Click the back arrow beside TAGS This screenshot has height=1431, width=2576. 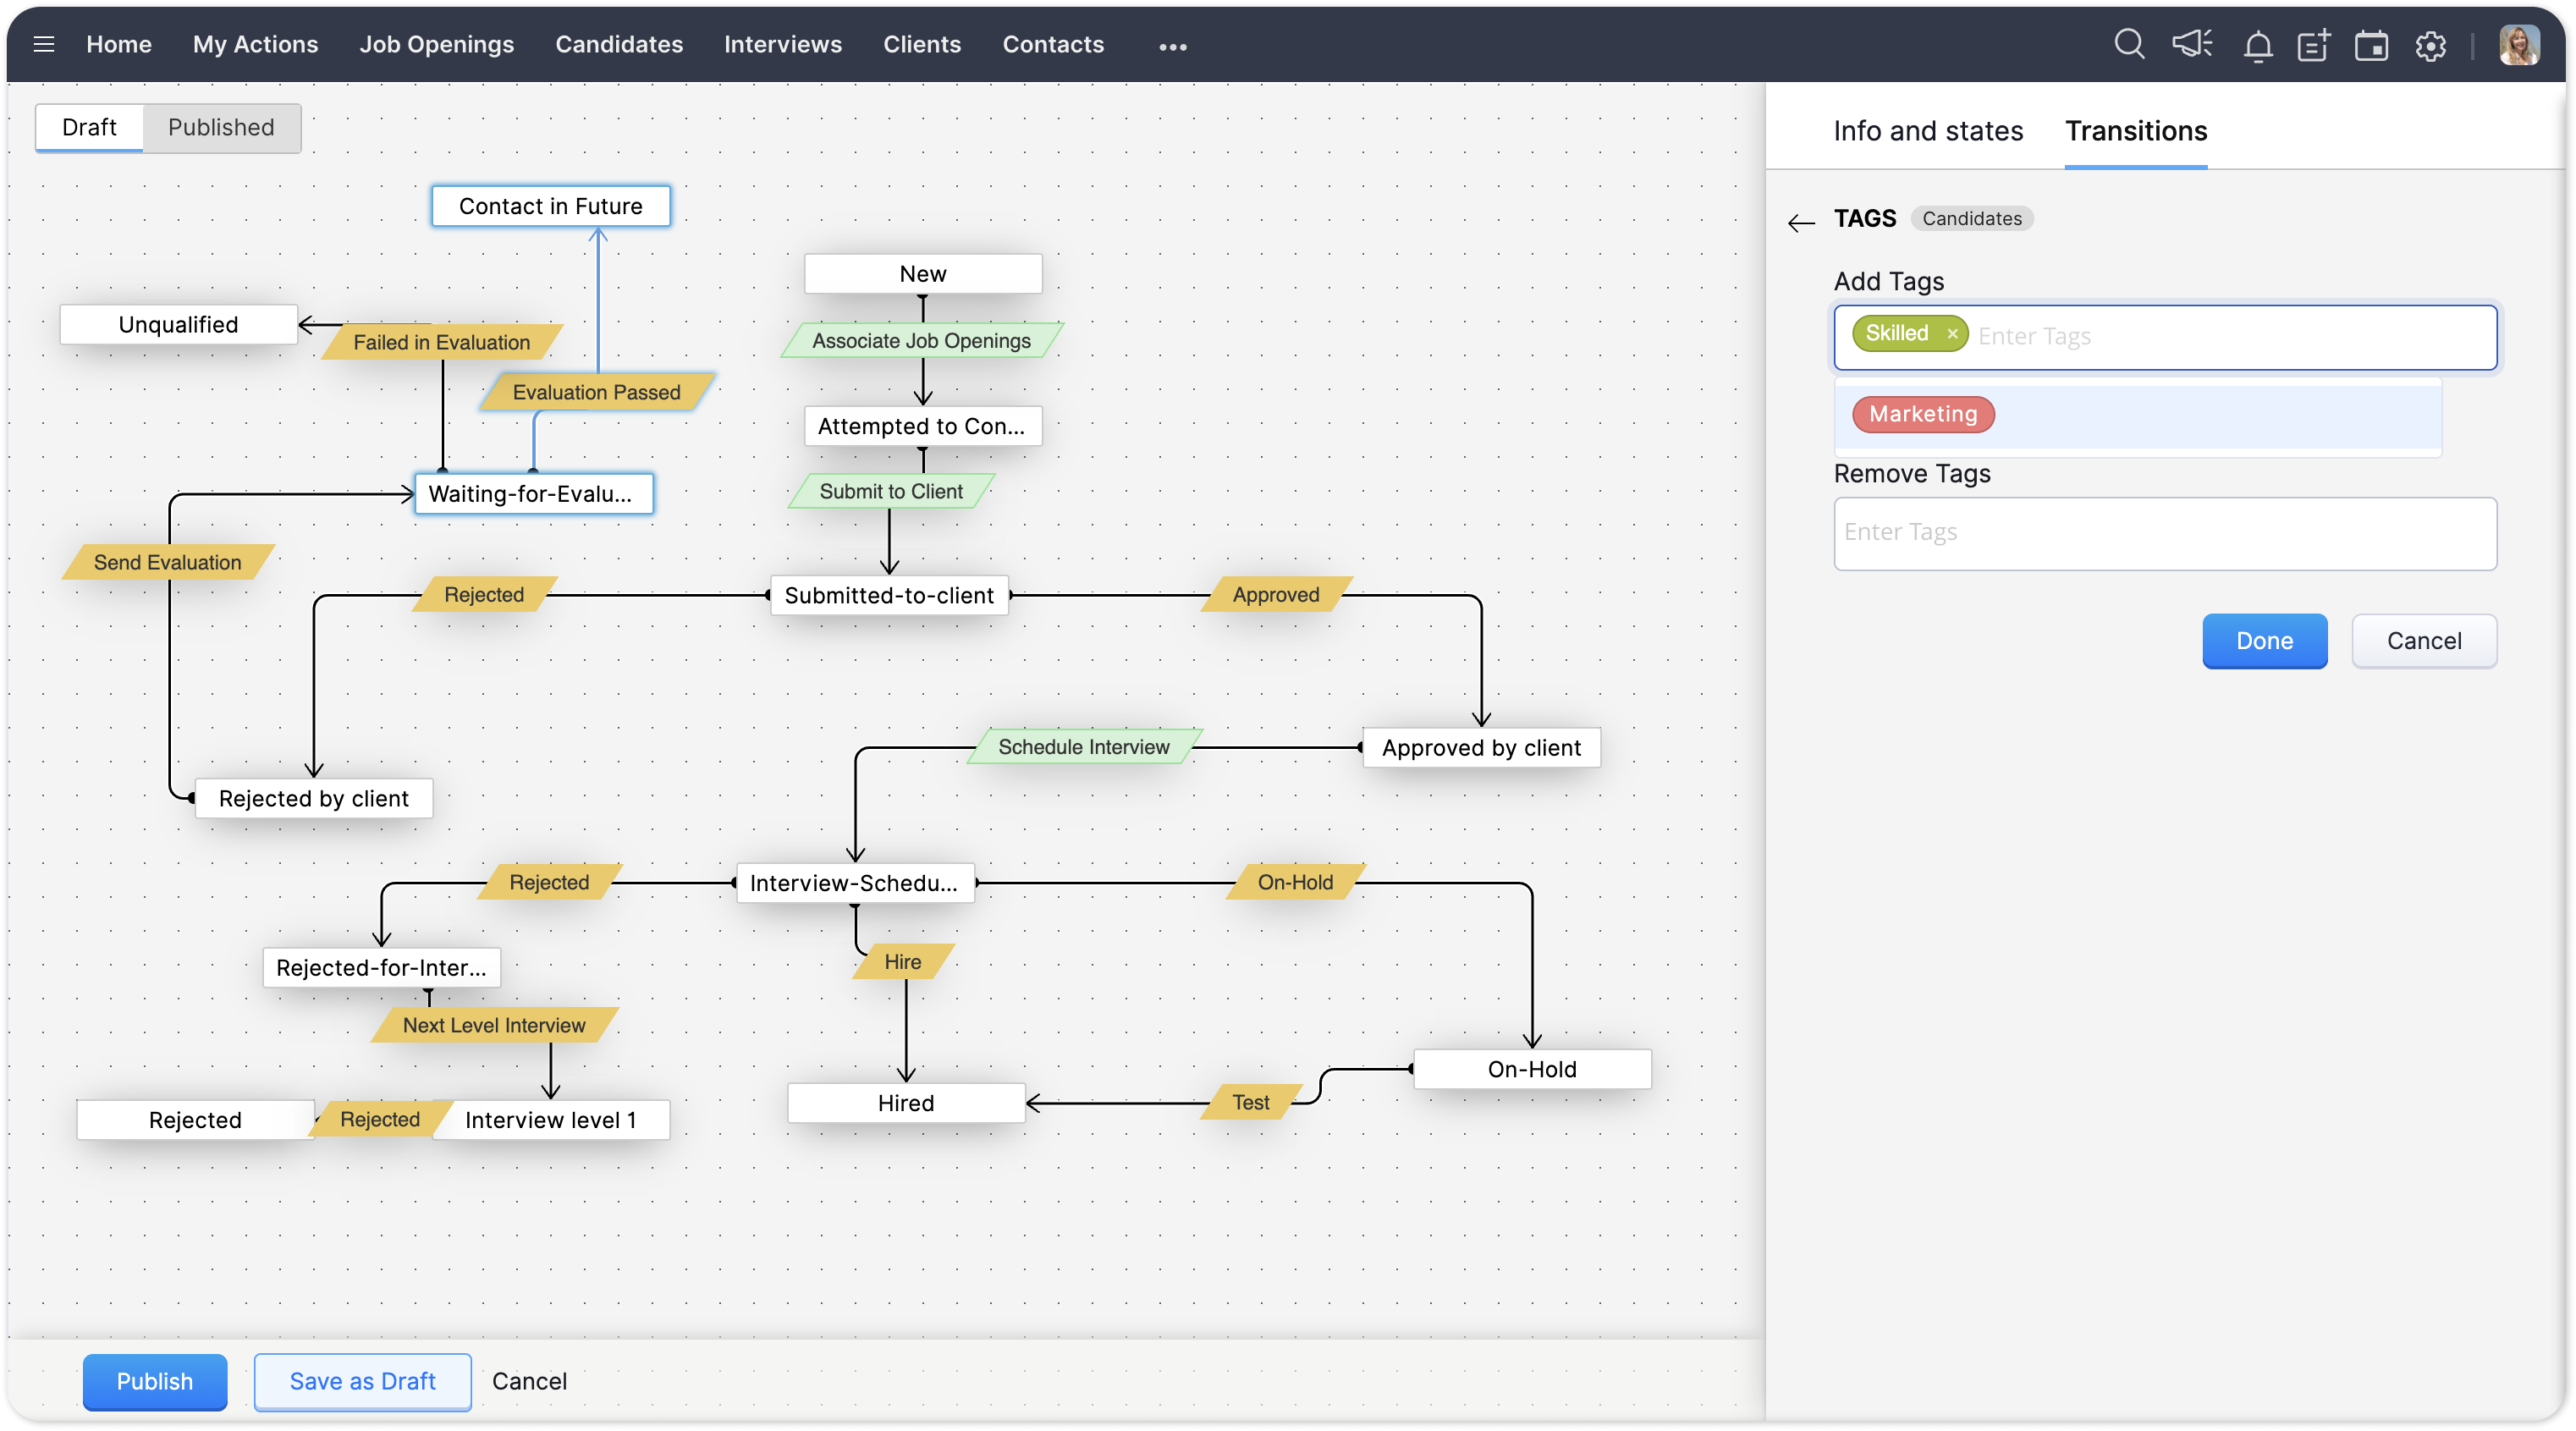[1801, 222]
